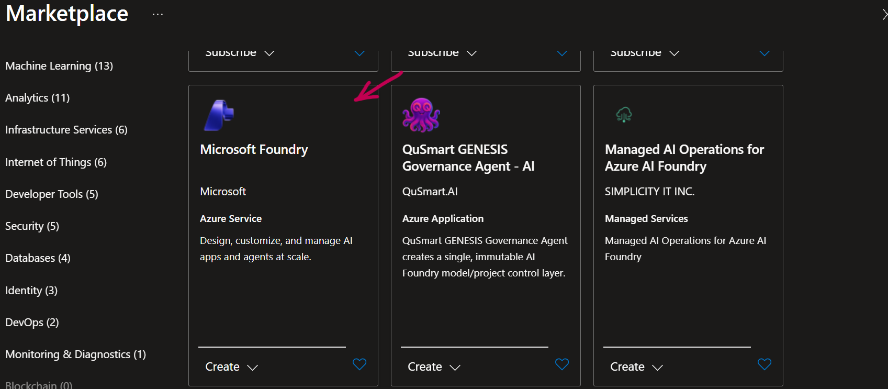The width and height of the screenshot is (888, 389).
Task: Open Subscribe dropdown above the QuSmart GENESIS card
Action: (x=442, y=53)
